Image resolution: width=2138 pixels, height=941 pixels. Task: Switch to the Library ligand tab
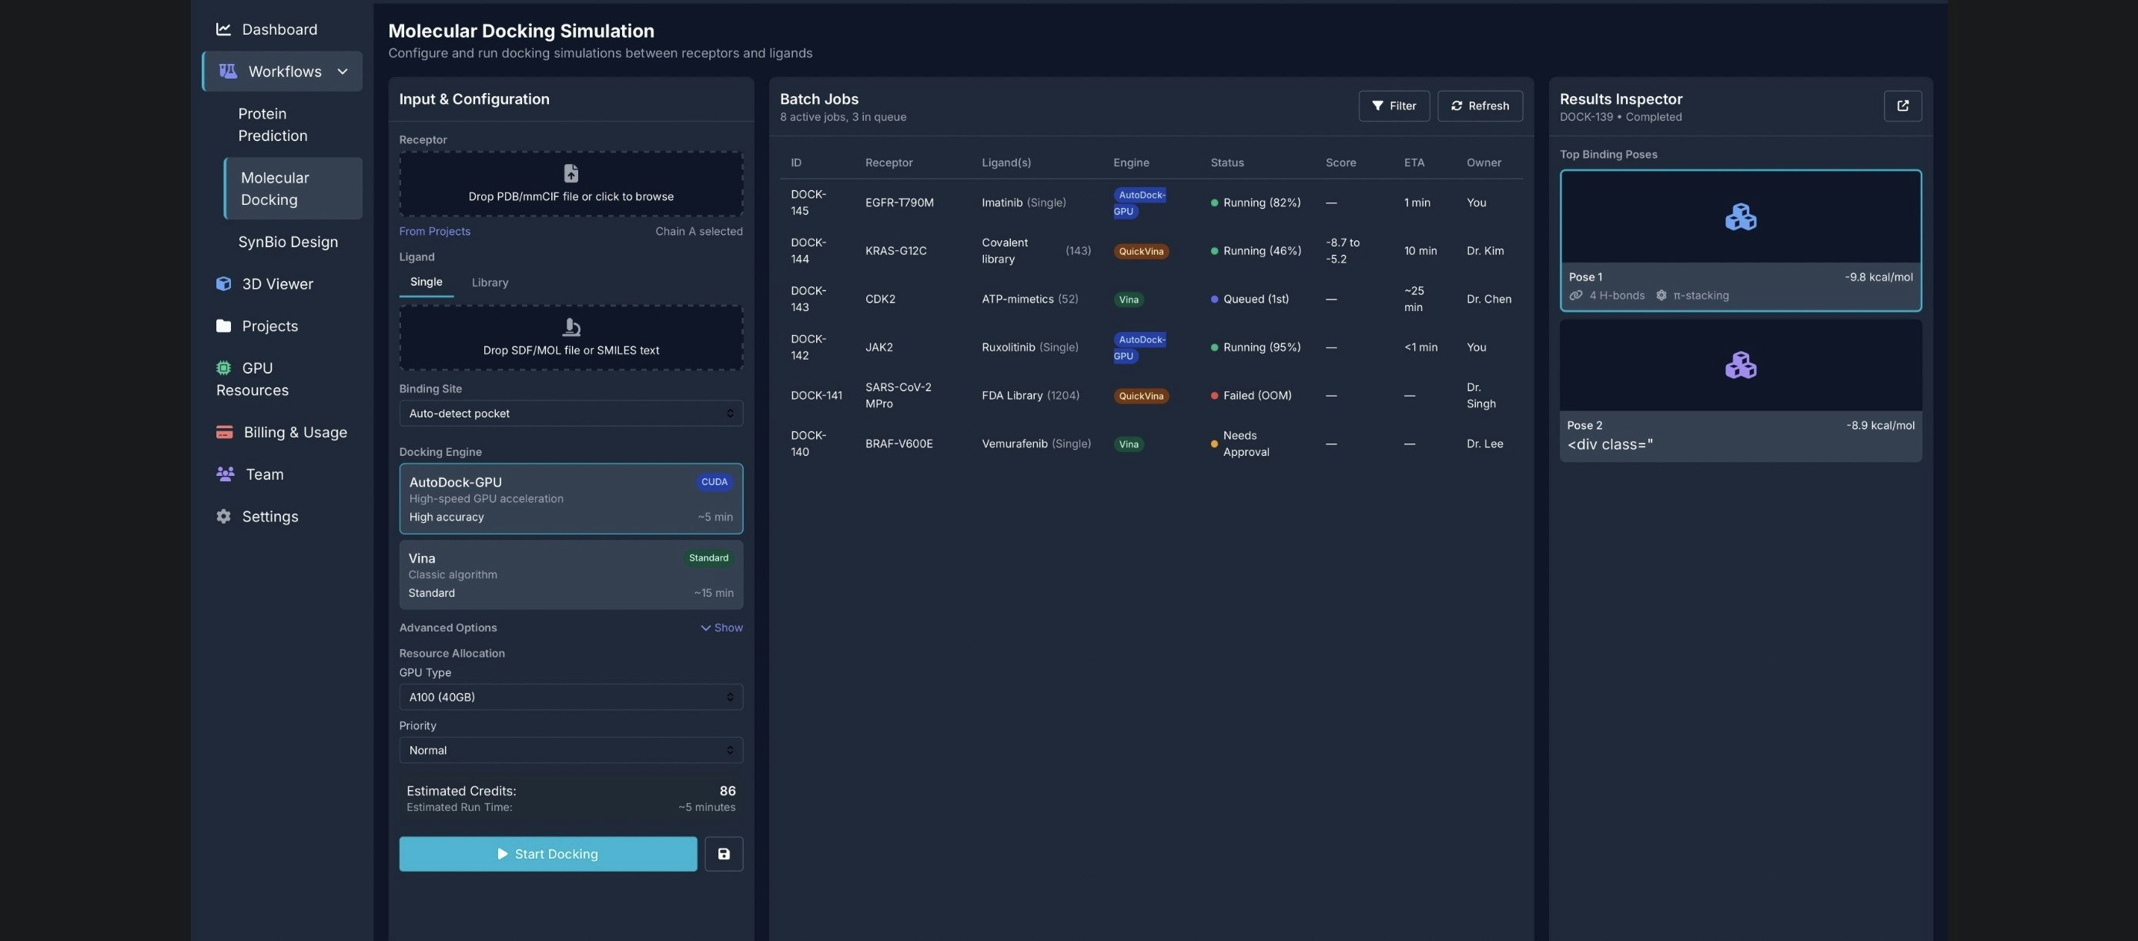pyautogui.click(x=490, y=282)
